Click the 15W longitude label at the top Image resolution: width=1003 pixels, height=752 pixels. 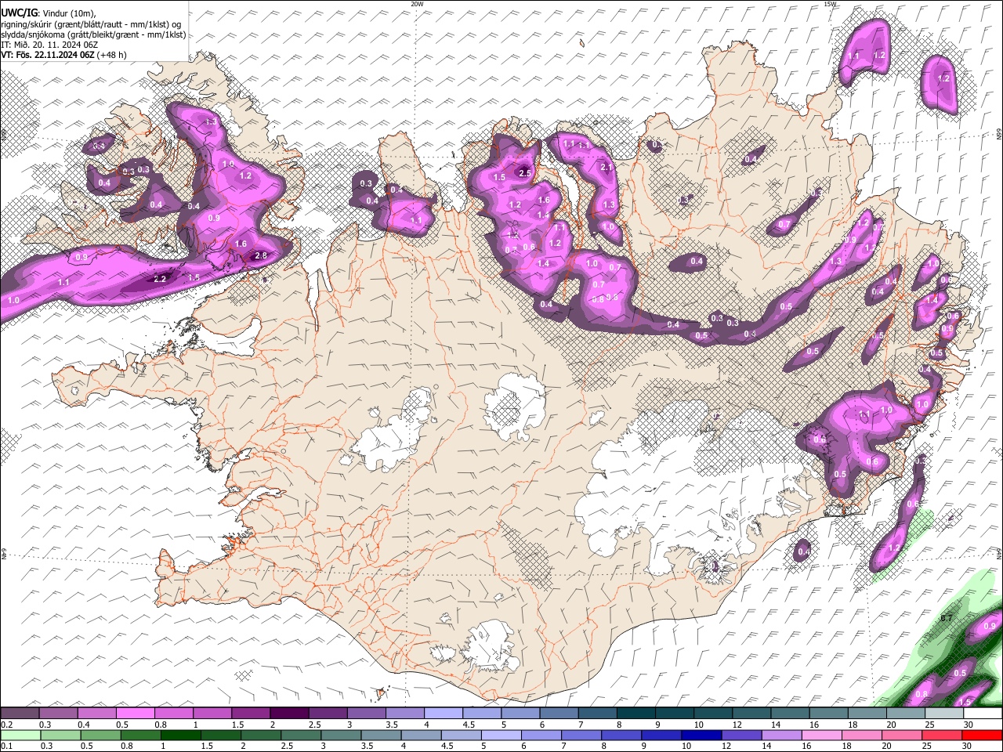tap(830, 4)
